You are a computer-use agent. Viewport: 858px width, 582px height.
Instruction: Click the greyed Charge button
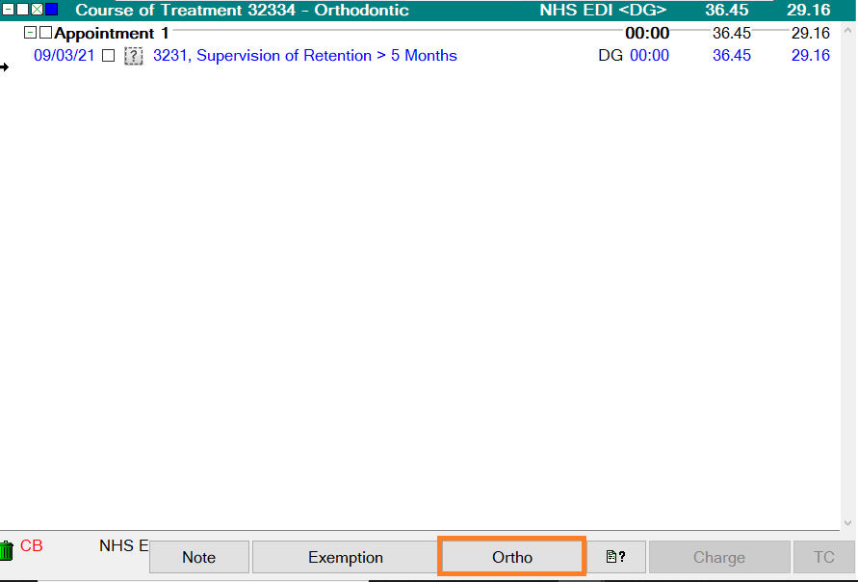[718, 557]
